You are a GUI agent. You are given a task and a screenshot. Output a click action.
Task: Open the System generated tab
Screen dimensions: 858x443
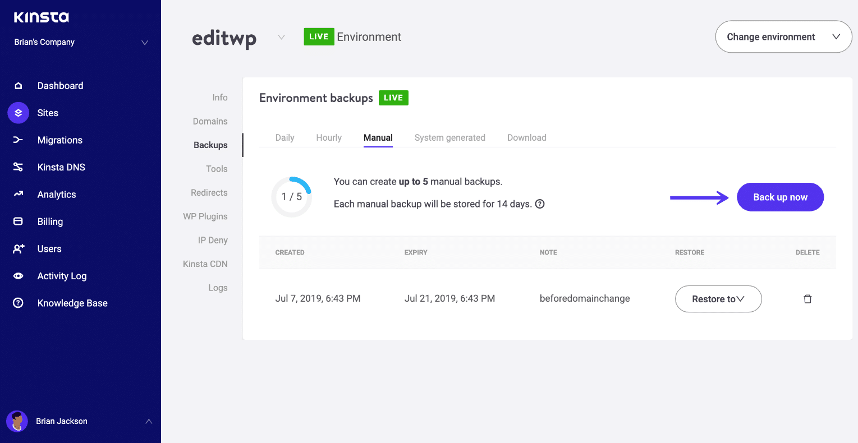pyautogui.click(x=449, y=137)
